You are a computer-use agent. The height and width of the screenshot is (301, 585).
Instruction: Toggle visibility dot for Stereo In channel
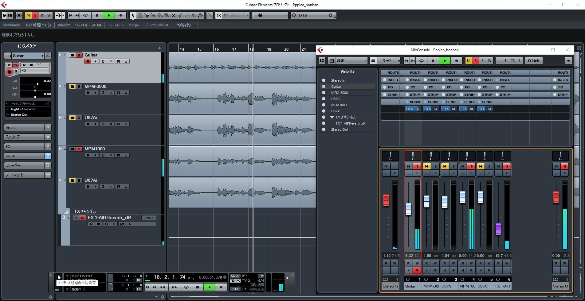[324, 80]
